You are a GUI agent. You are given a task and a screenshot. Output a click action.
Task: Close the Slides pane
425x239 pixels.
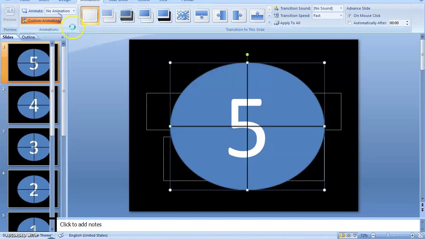(x=62, y=37)
